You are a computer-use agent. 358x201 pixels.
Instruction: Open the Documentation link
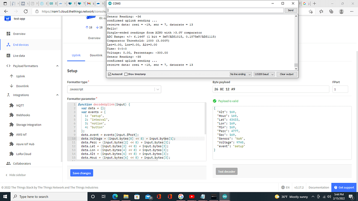[319, 187]
